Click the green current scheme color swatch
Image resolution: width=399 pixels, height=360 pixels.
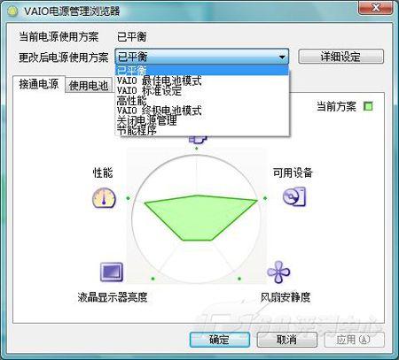tap(368, 106)
